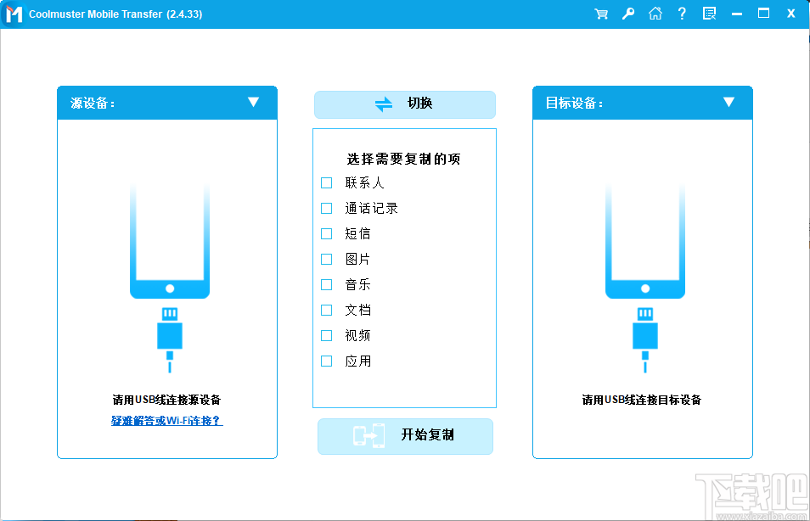Expand the 源设备 device dropdown
This screenshot has height=521, width=810.
point(253,102)
